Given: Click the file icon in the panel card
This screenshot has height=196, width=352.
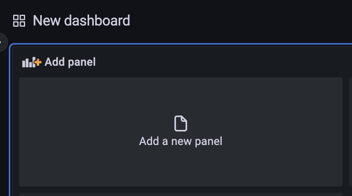Looking at the screenshot, I should point(181,123).
